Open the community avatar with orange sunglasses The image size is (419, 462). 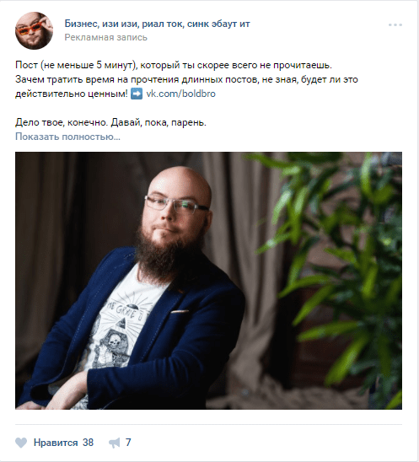[x=35, y=30]
